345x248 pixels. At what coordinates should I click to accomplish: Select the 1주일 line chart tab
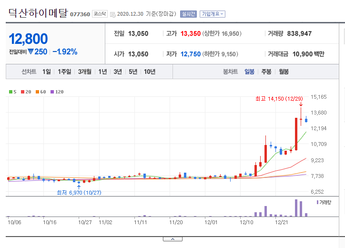click(x=64, y=72)
